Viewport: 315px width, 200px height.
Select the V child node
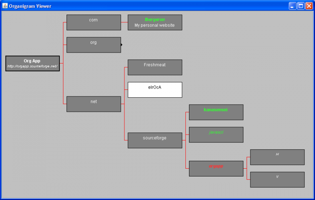[x=277, y=180]
